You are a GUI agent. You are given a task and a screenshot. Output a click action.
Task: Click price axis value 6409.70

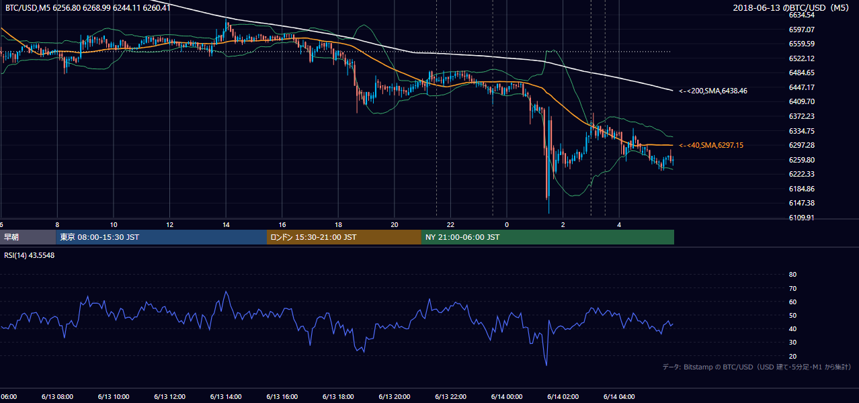pos(801,101)
